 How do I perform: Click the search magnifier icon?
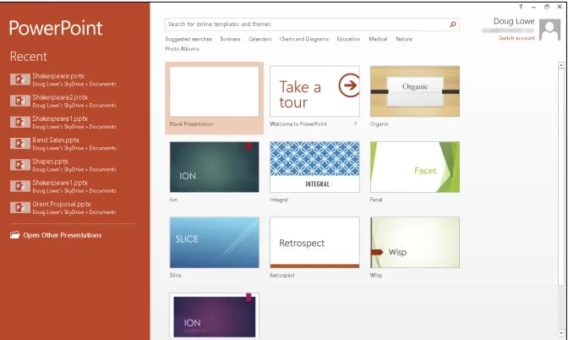pyautogui.click(x=452, y=25)
